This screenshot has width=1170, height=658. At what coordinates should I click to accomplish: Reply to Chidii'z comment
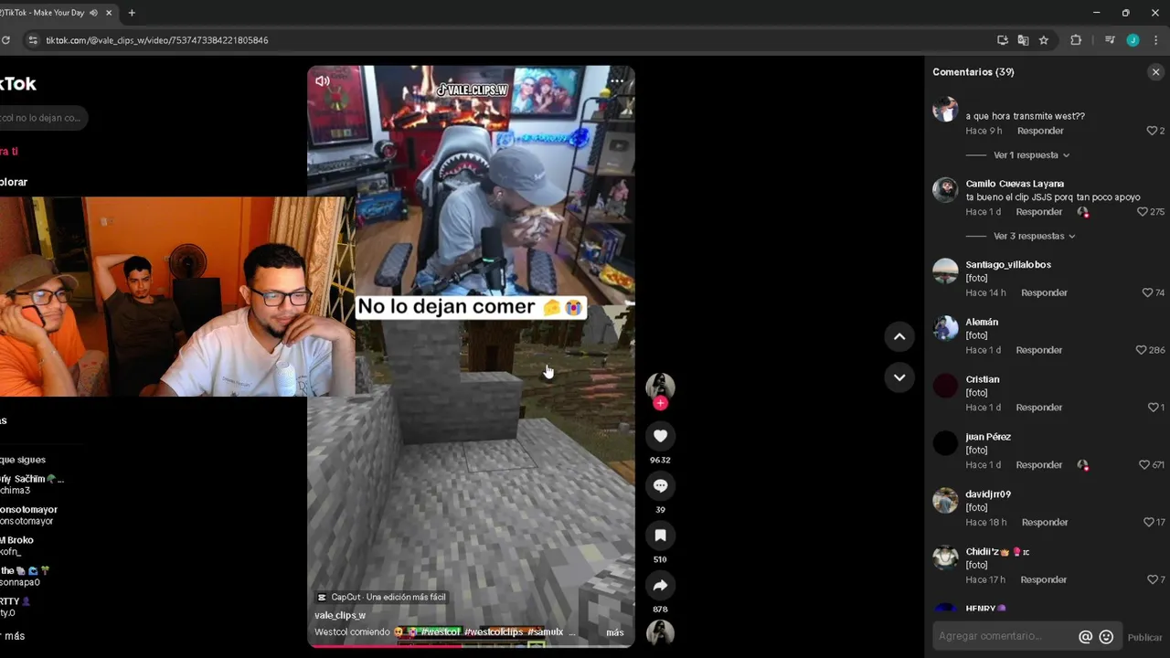point(1044,580)
